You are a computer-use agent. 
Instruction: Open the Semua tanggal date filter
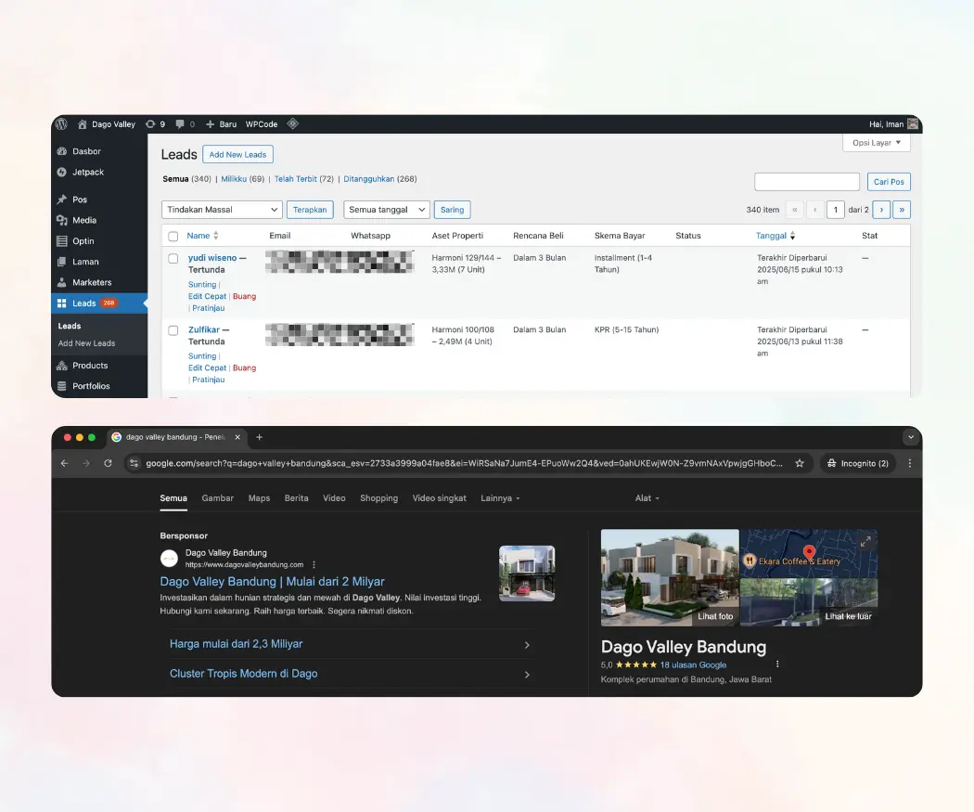click(386, 210)
